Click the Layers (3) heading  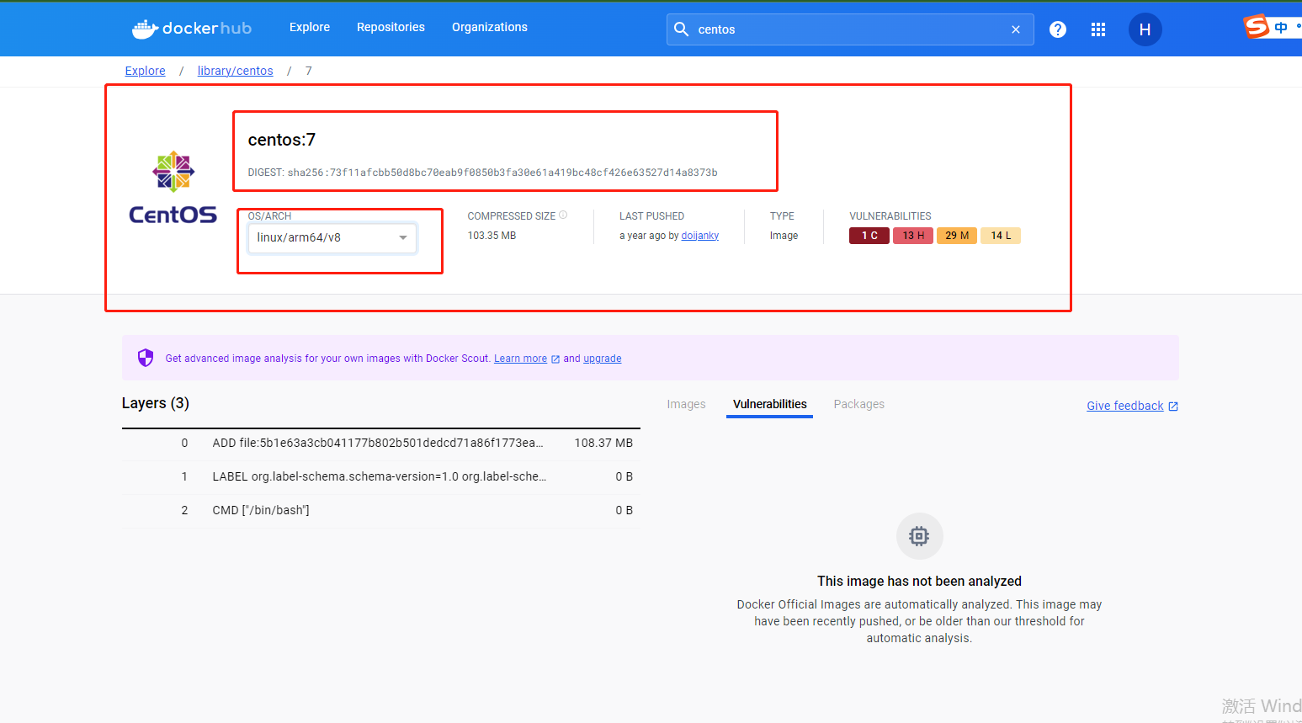156,403
